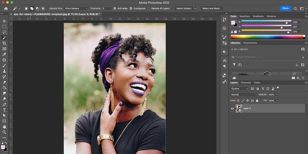308x154 pixels.
Task: Click the Select Subject button
Action: 184,8
